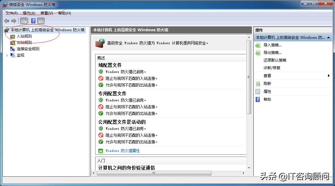Click 刷新 action text
This screenshot has width=335, height=186.
click(x=267, y=83)
